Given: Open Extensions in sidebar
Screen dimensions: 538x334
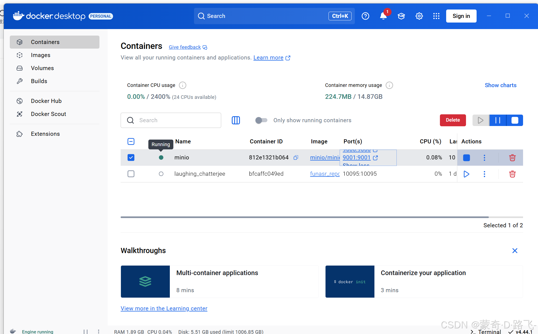Looking at the screenshot, I should 55,134.
